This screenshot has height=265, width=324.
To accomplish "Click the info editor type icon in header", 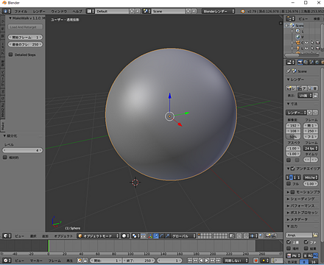I will click(x=7, y=11).
